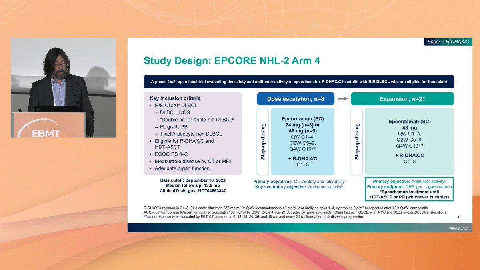This screenshot has width=480, height=270.
Task: Select "Data cutoff: September 16, 2022"
Action: 193,180
